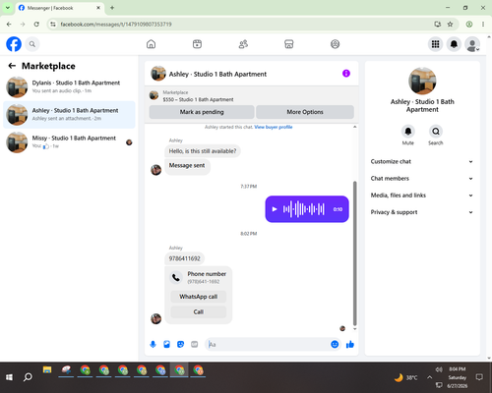Click the purple conversation info icon
The height and width of the screenshot is (393, 492).
(346, 74)
